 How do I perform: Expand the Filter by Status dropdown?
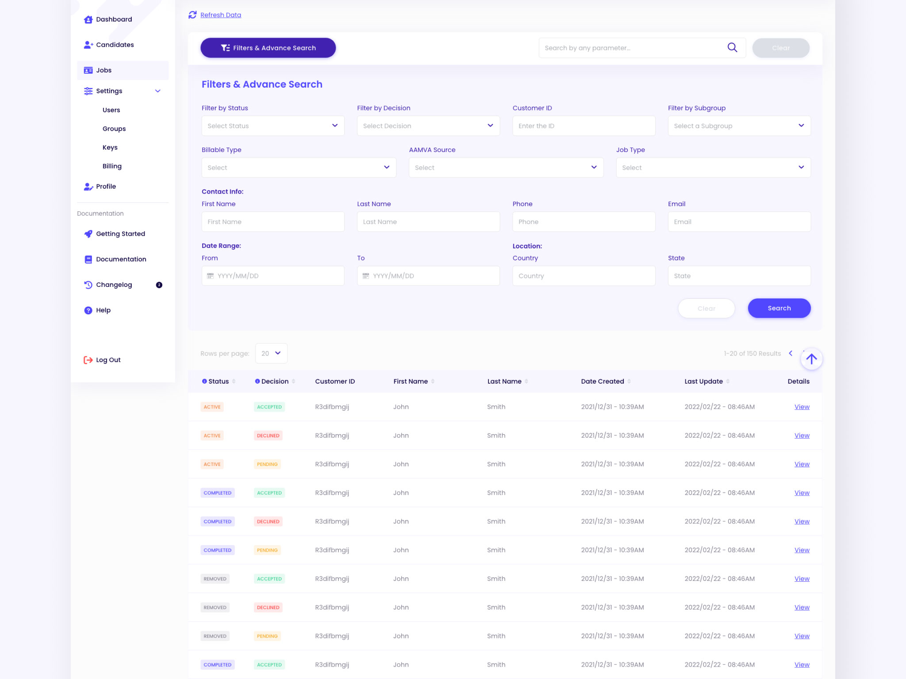(x=272, y=126)
